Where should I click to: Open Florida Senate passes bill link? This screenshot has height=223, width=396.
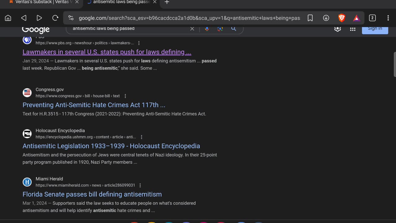pyautogui.click(x=92, y=194)
